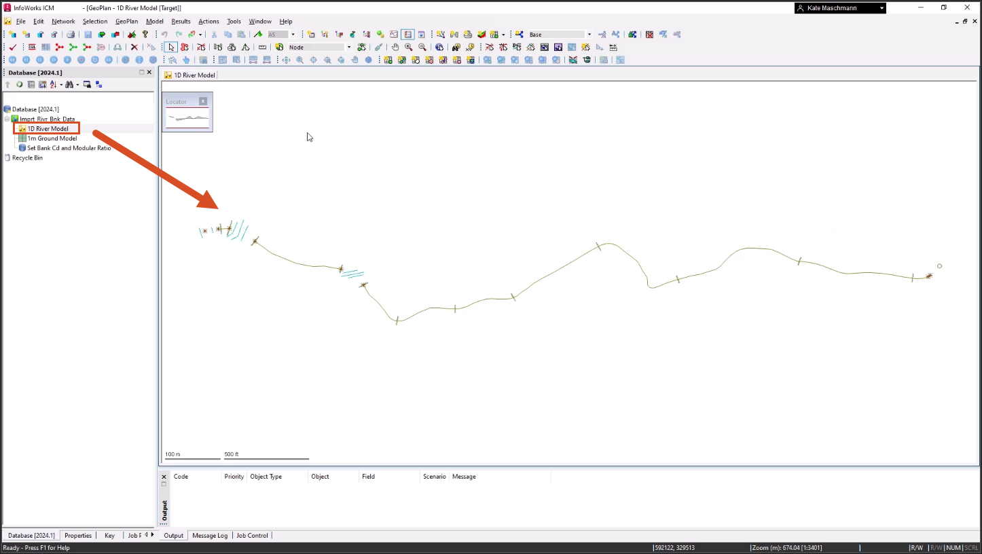The height and width of the screenshot is (554, 982).
Task: Click the Validate red checkmark icon
Action: pos(12,48)
